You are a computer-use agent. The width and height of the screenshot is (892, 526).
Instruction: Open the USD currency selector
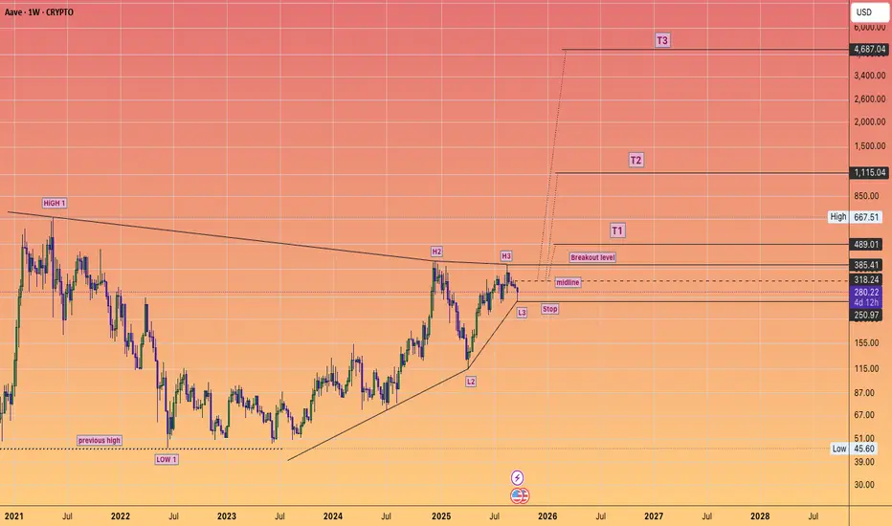(870, 11)
